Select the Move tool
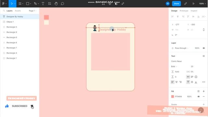208x117 pixels. 12,4
